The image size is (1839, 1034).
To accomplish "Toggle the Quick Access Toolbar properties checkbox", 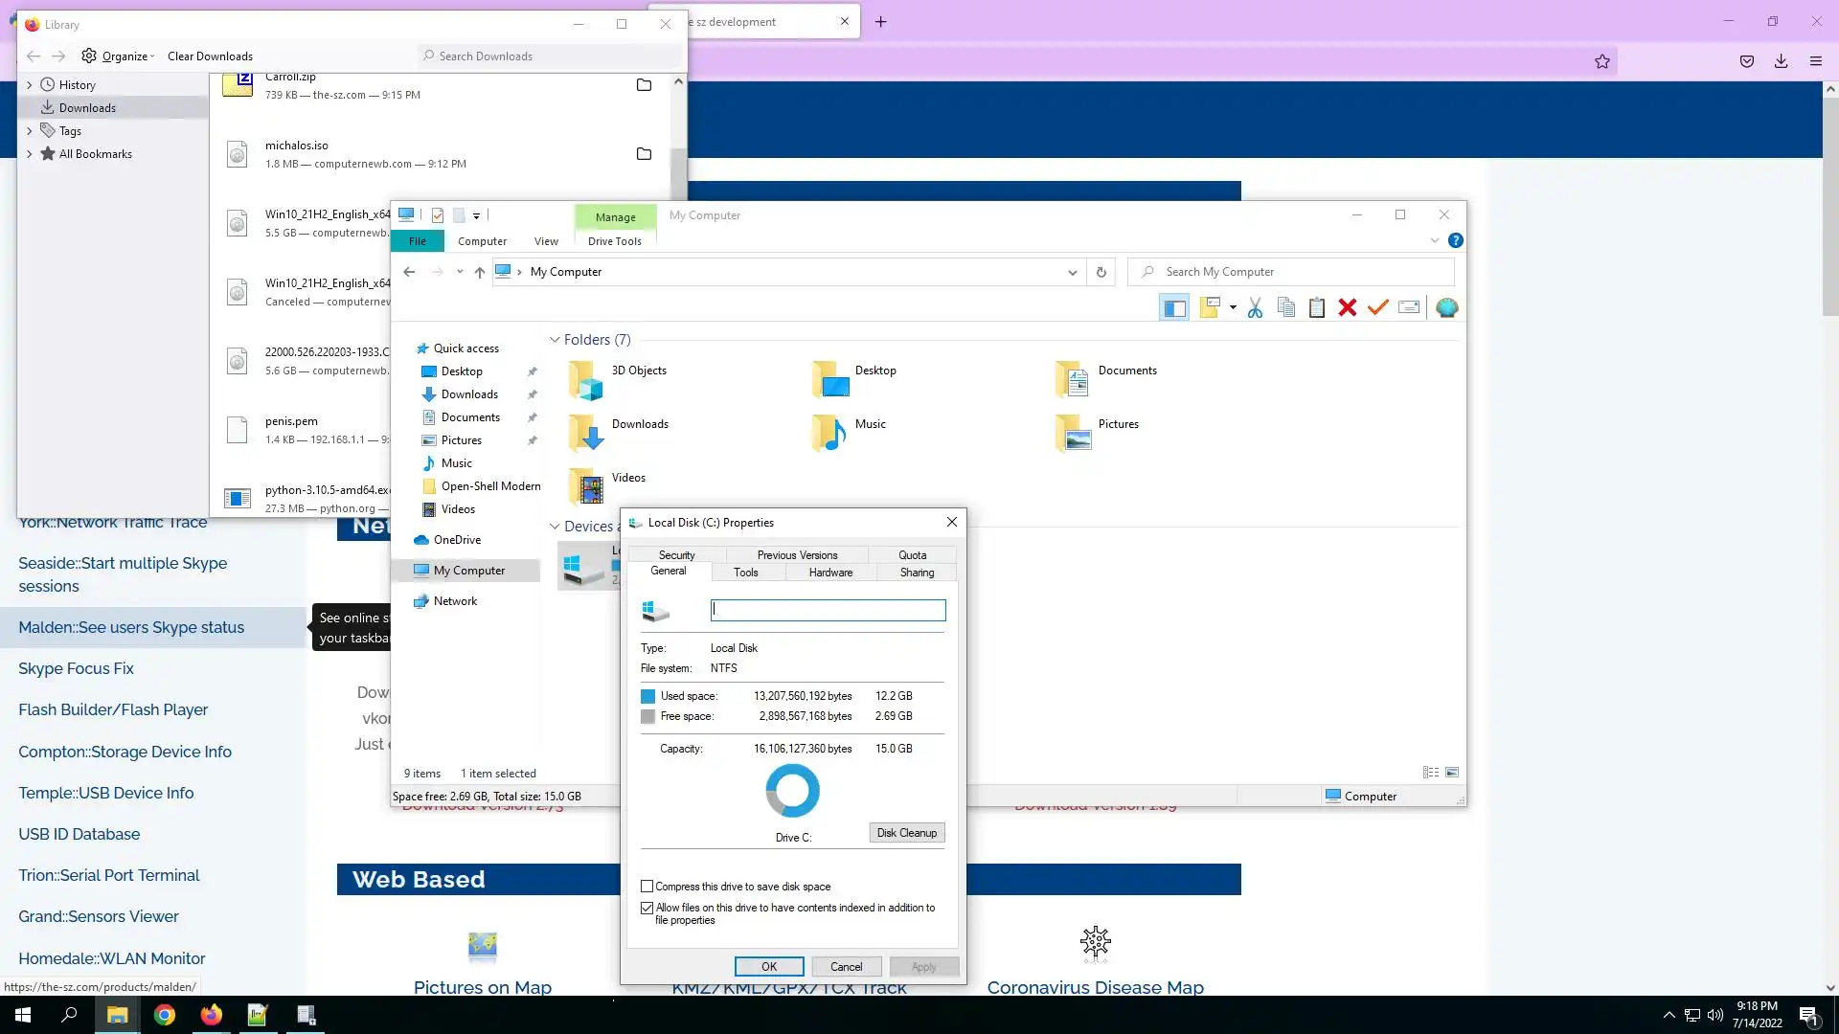I will pos(438,215).
